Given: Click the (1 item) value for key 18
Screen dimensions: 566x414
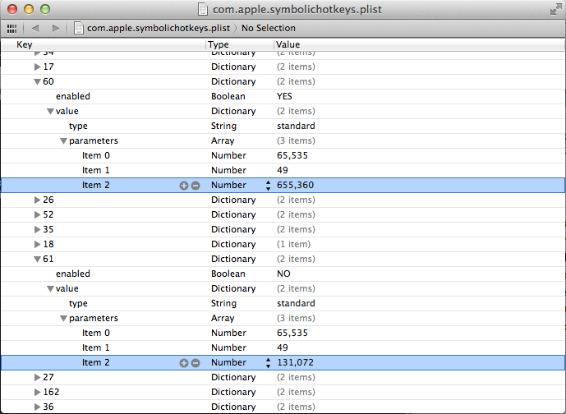Looking at the screenshot, I should 294,244.
